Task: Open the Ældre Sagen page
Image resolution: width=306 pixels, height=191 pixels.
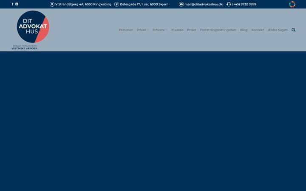Action: click(x=278, y=30)
